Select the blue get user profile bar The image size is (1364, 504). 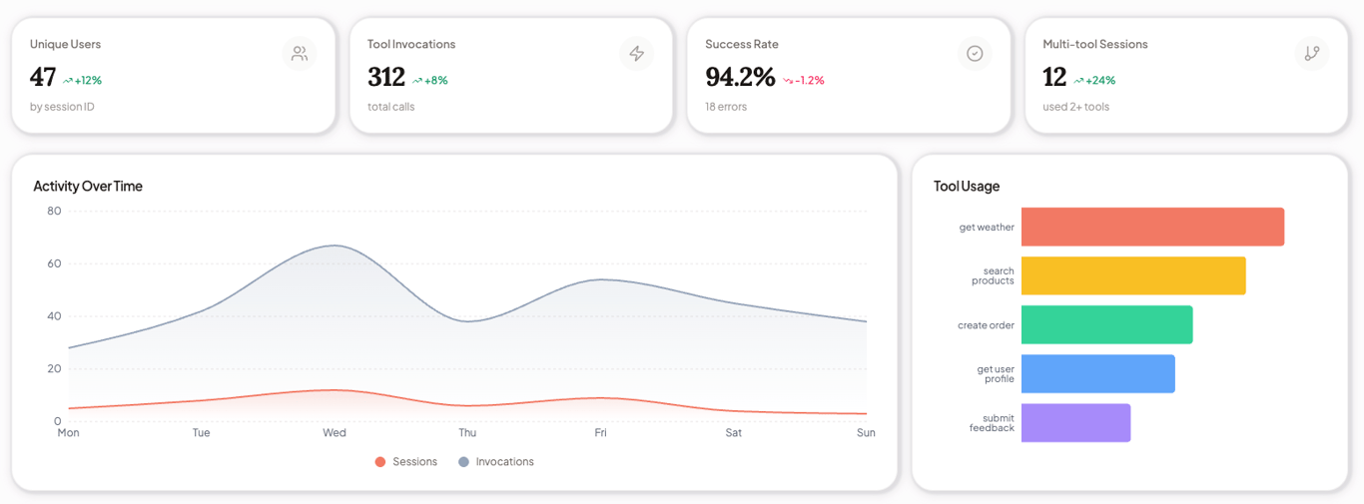pos(1097,373)
